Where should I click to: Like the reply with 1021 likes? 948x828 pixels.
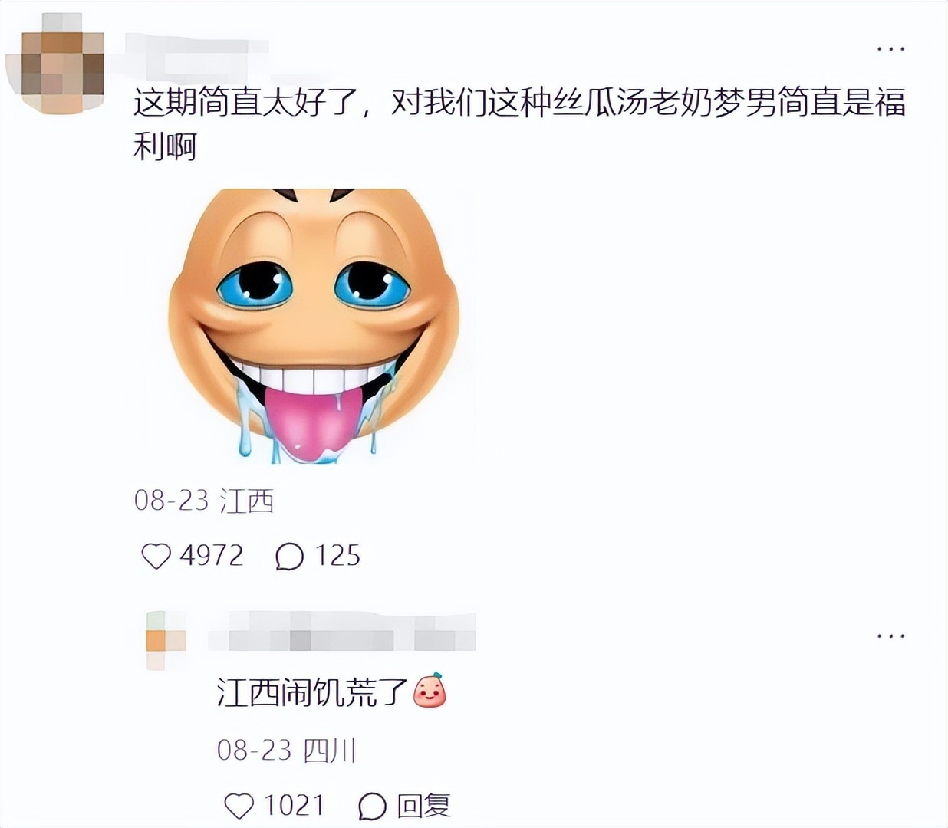tap(239, 806)
